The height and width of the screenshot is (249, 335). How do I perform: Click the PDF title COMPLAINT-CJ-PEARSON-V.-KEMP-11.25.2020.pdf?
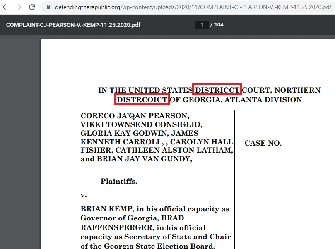[73, 25]
